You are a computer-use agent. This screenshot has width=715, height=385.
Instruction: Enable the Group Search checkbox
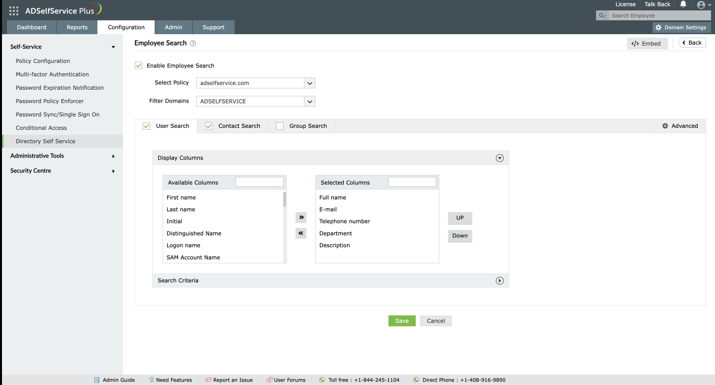tap(280, 126)
